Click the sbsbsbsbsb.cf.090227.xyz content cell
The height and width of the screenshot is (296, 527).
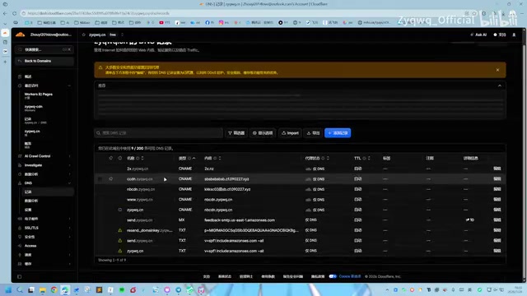[x=226, y=179]
